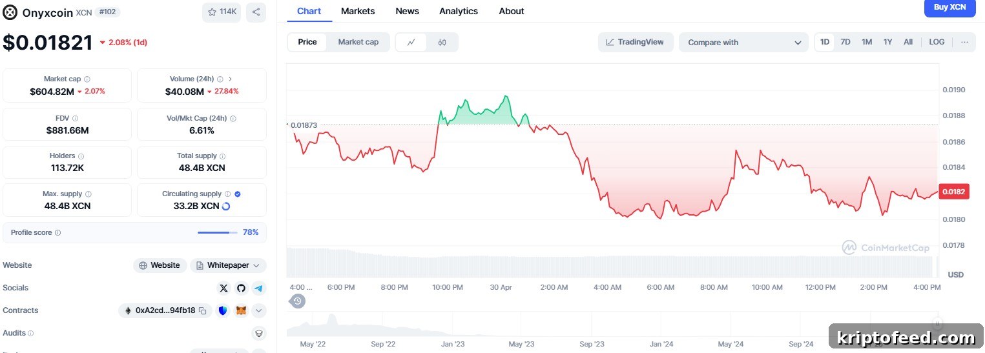
Task: Show Audits info icon
Action: click(x=30, y=333)
